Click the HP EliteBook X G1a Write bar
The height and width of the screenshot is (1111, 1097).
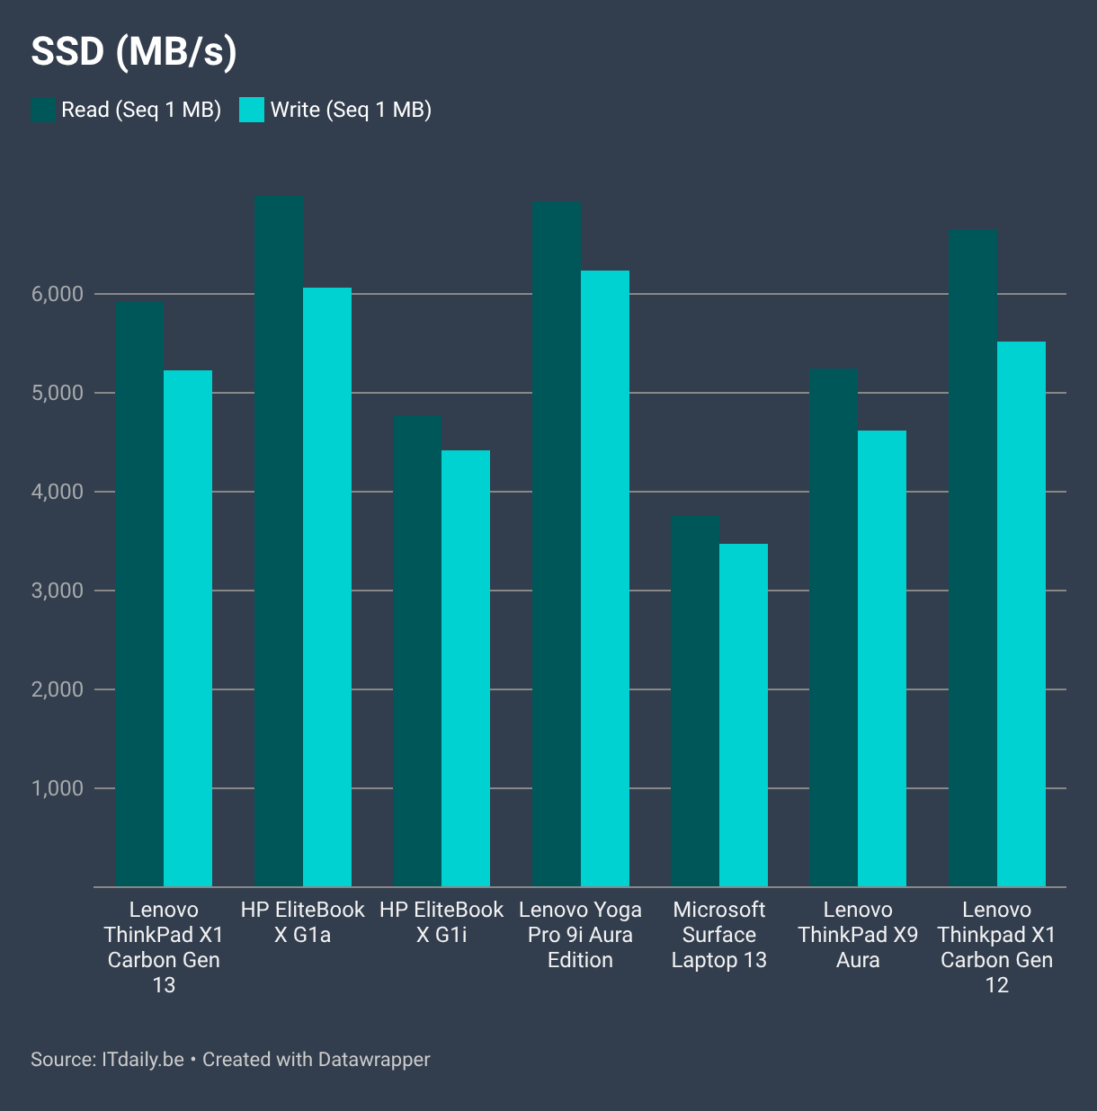pyautogui.click(x=327, y=587)
